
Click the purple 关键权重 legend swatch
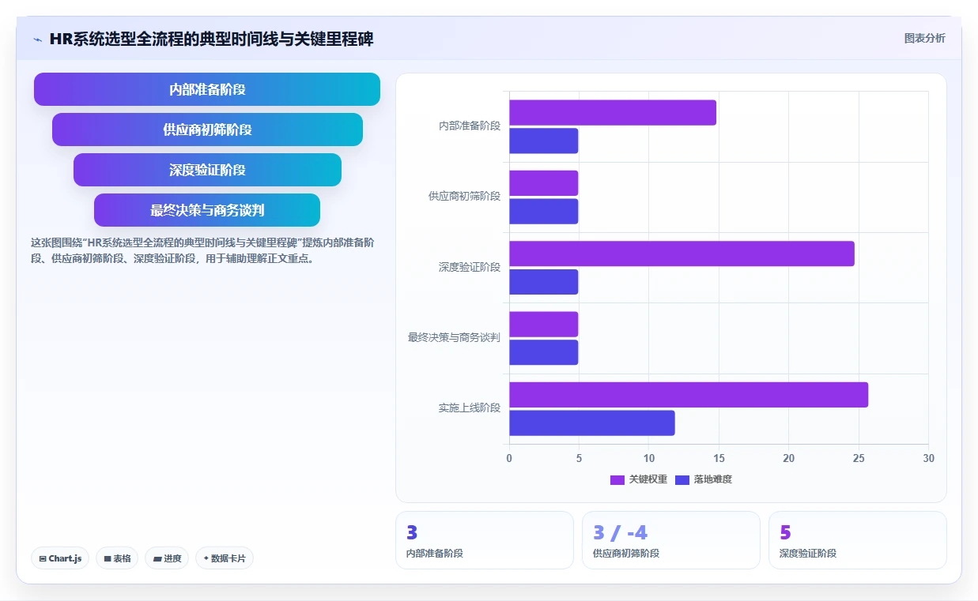coord(617,480)
